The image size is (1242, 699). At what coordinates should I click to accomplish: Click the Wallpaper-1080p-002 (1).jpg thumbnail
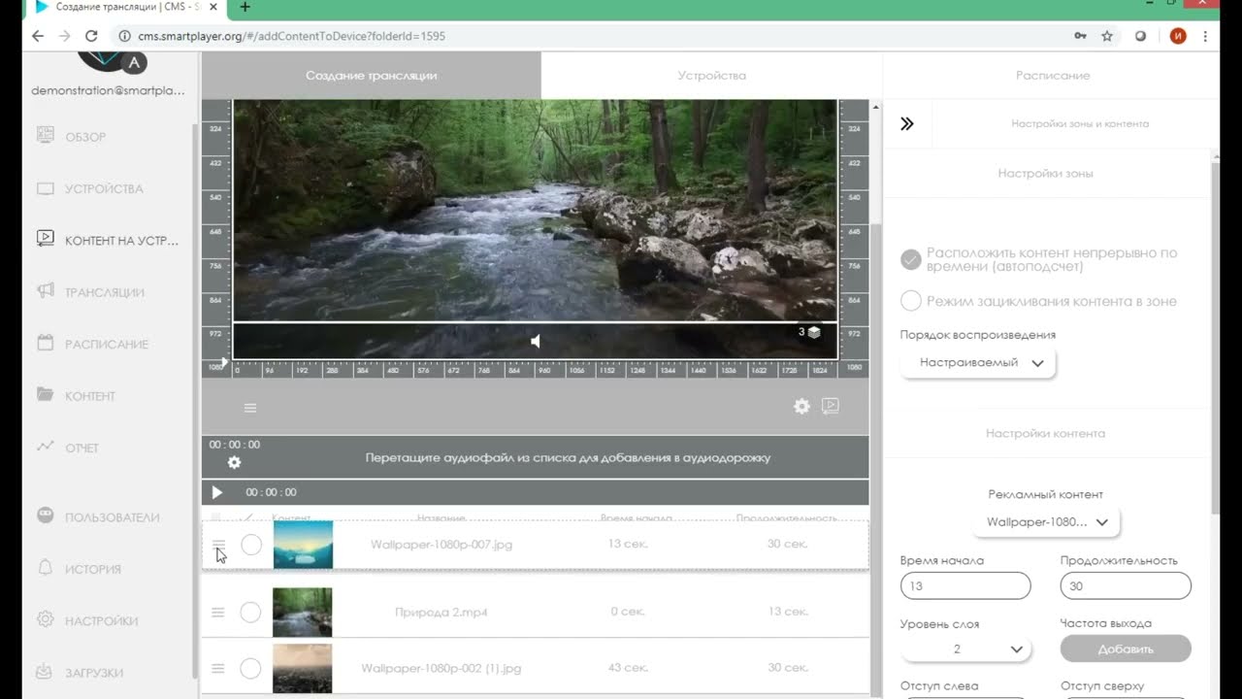click(x=303, y=668)
